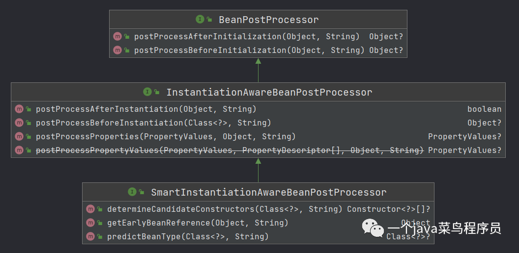Click the lock icon beside postProcessProperties

click(x=29, y=137)
